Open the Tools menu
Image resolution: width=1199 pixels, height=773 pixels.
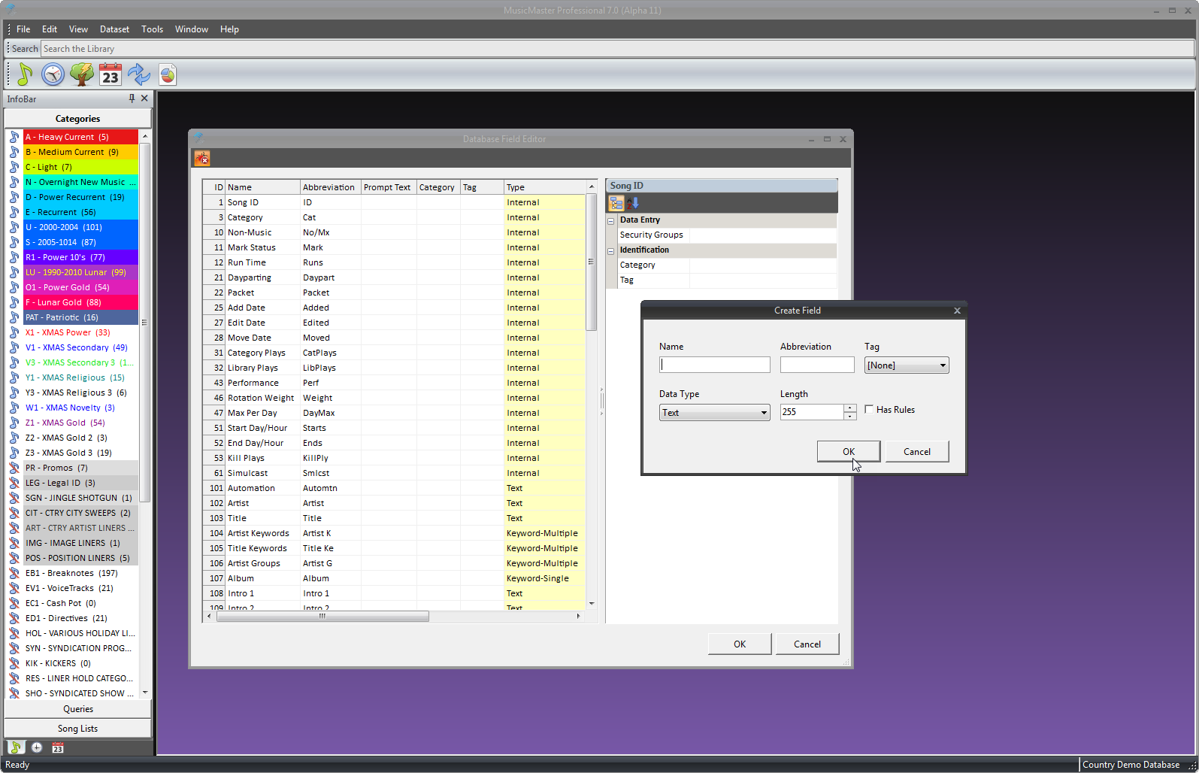(152, 29)
